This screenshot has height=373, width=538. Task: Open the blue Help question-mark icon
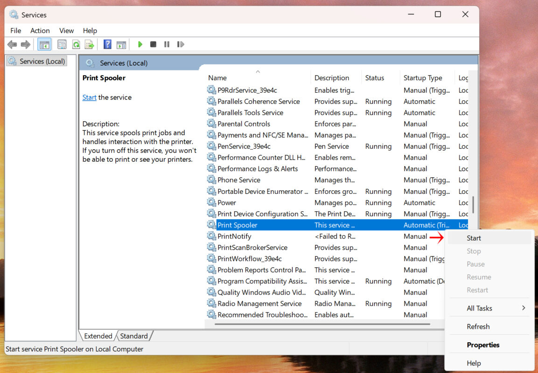tap(107, 44)
